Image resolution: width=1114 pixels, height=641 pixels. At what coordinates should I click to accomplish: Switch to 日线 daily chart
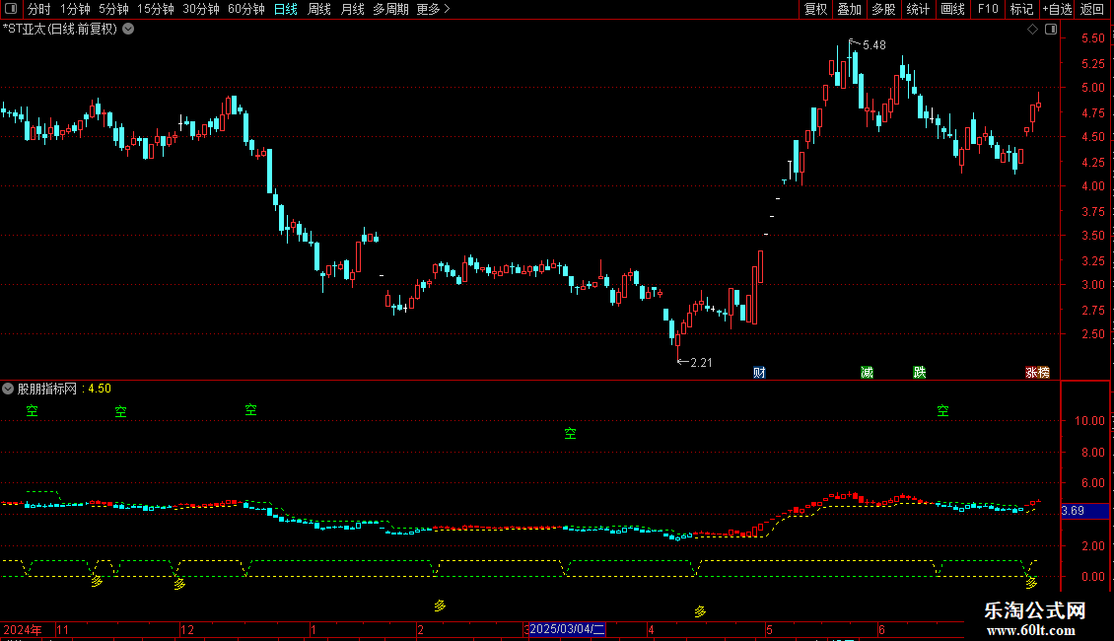click(286, 9)
